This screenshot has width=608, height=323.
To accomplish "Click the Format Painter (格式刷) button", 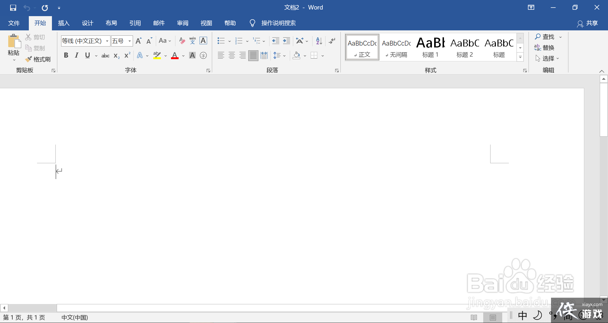I will [38, 59].
